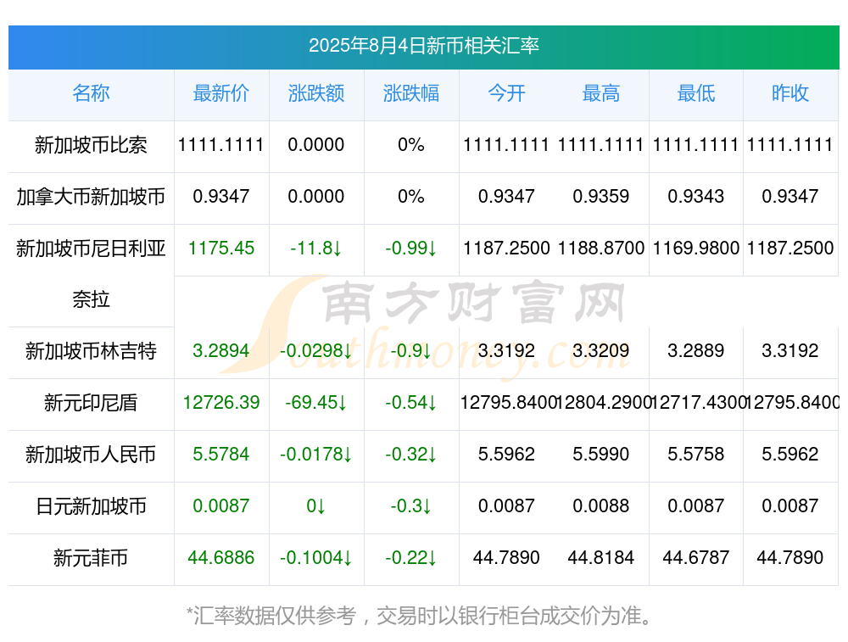The height and width of the screenshot is (642, 848).
Task: Select the 最高 column header
Action: [601, 93]
